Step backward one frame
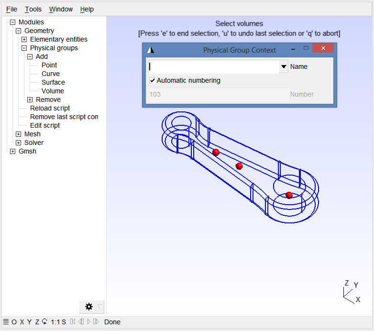Screen dimensions: 374x331 pyautogui.click(x=81, y=322)
